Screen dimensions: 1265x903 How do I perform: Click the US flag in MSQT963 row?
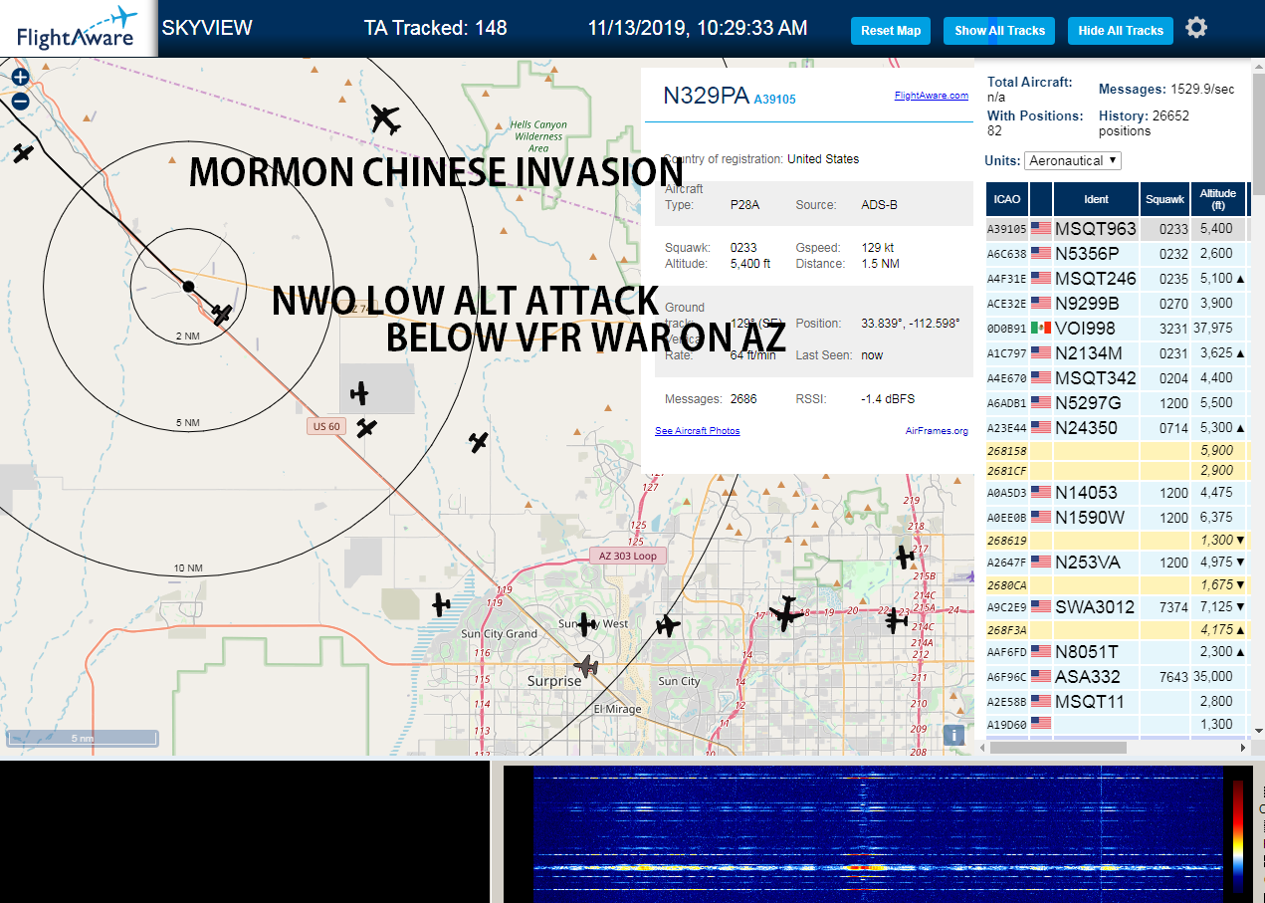tap(1041, 229)
